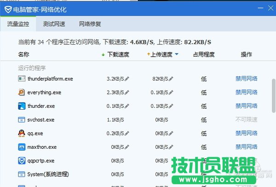Edit qq.exe upload speed limit pencil
Viewport: 276px width, 187px height.
171,134
